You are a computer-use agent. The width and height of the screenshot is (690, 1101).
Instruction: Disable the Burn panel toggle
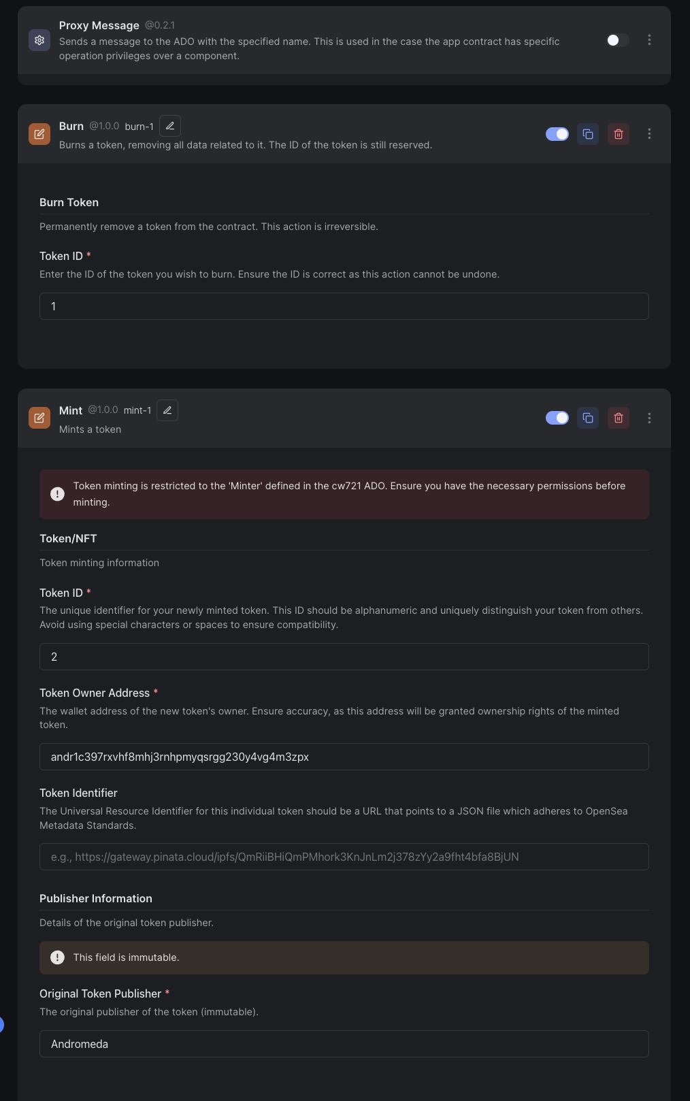[557, 134]
